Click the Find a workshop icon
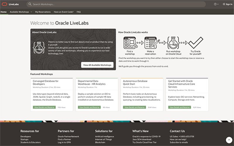This screenshot has height=146, width=234. click(130, 43)
